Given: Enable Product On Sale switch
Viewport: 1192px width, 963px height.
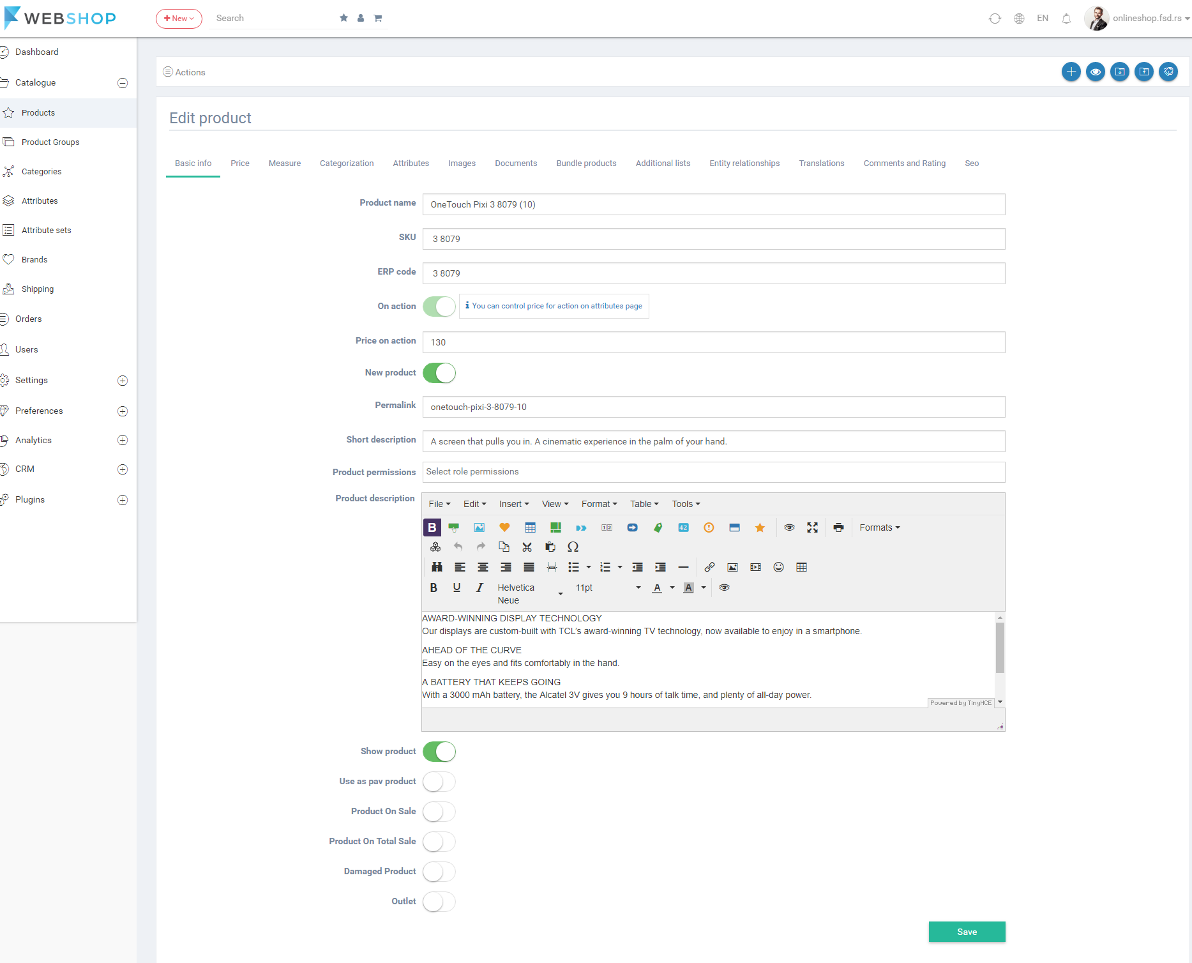Looking at the screenshot, I should (439, 812).
